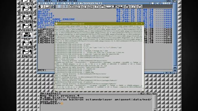Click the build console vertical scrollbar
The image size is (198, 111).
(143, 58)
